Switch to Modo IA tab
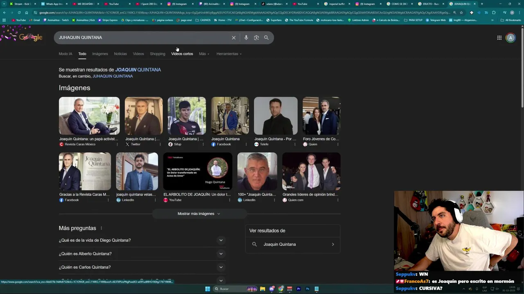 point(65,54)
